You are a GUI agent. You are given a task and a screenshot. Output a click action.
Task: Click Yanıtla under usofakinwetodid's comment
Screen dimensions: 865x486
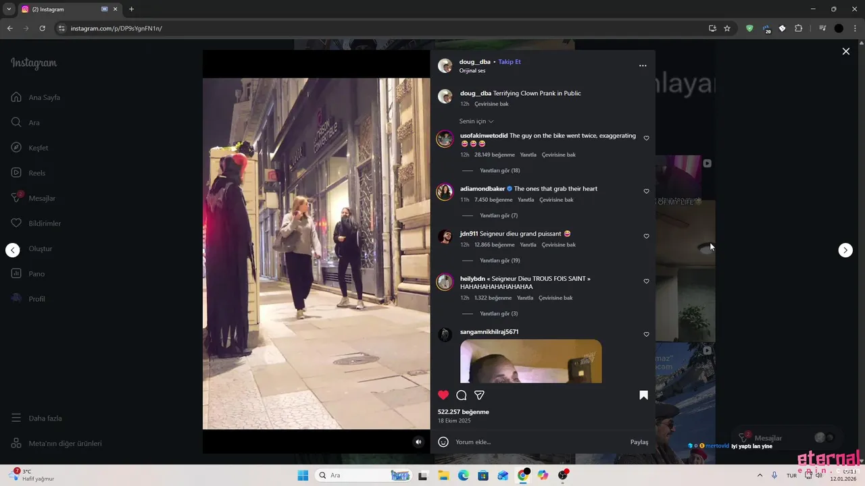pos(528,155)
